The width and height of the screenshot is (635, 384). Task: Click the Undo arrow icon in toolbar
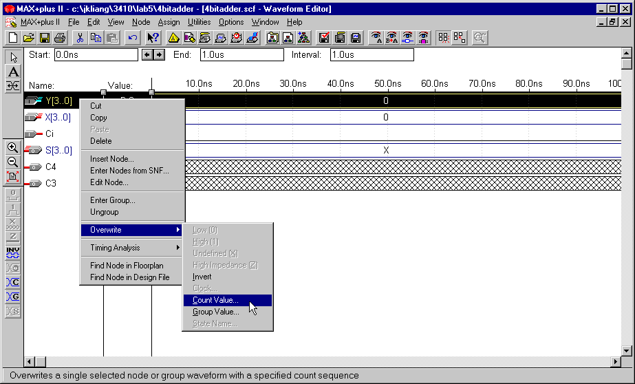133,38
